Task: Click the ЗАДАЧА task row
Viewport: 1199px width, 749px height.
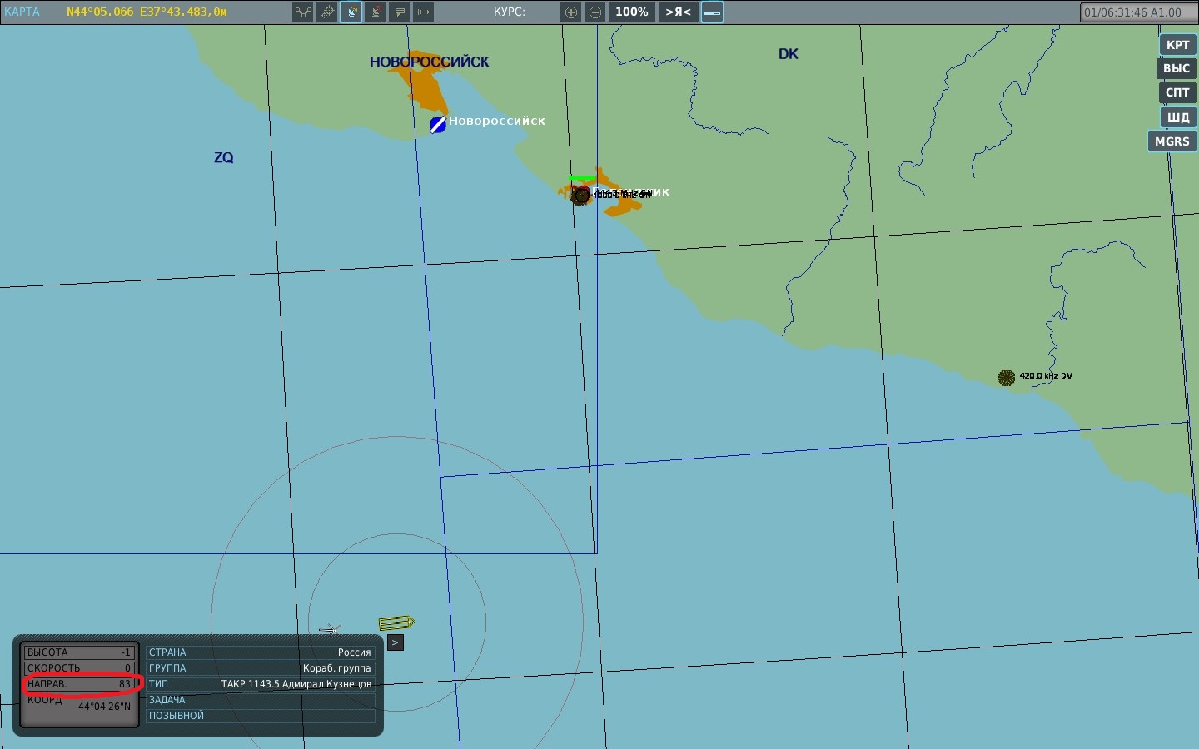Action: coord(261,700)
